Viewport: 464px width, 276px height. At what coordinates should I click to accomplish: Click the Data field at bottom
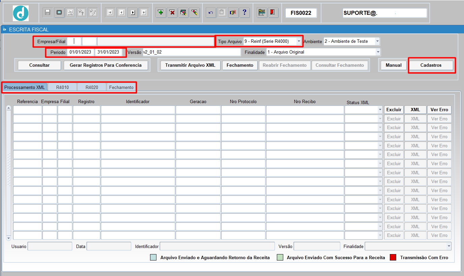pyautogui.click(x=109, y=246)
